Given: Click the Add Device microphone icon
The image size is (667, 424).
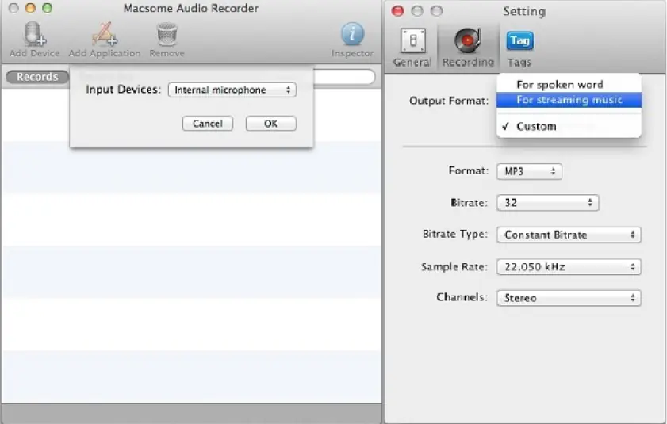Looking at the screenshot, I should tap(34, 34).
